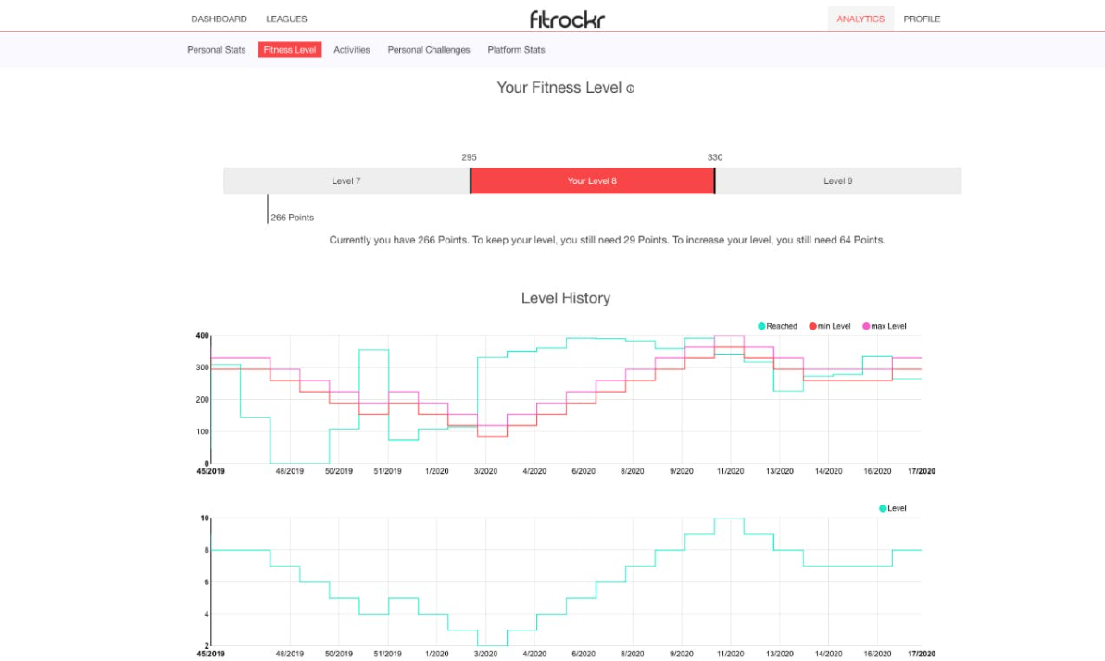This screenshot has height=661, width=1105.
Task: Toggle the max Level legend series
Action: [885, 326]
